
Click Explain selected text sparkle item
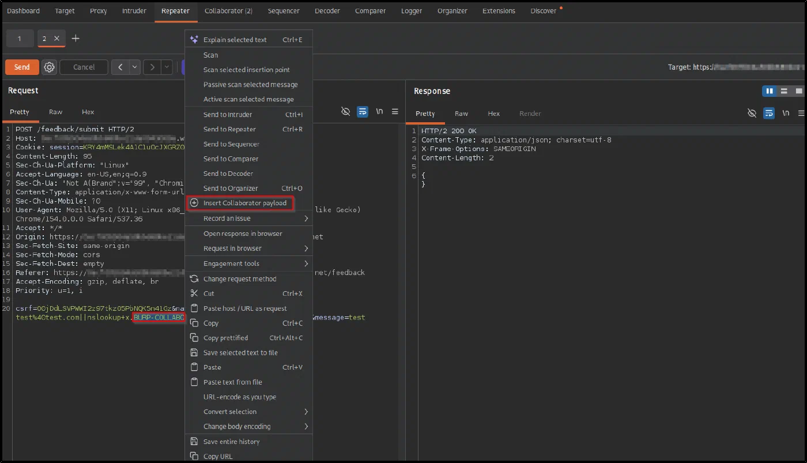pos(248,40)
